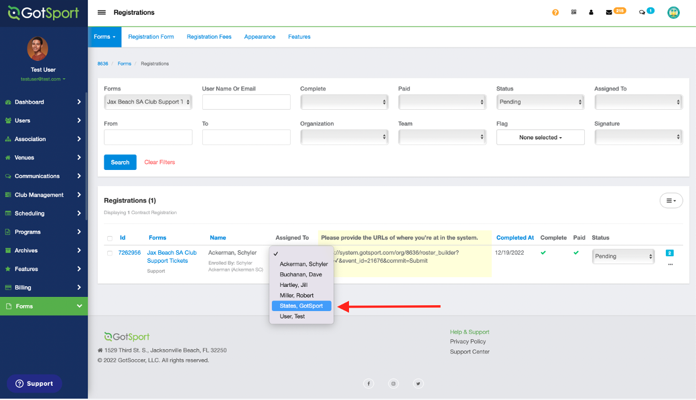Viewport: 696px width, 400px height.
Task: Switch to the Appearance tab
Action: (x=260, y=37)
